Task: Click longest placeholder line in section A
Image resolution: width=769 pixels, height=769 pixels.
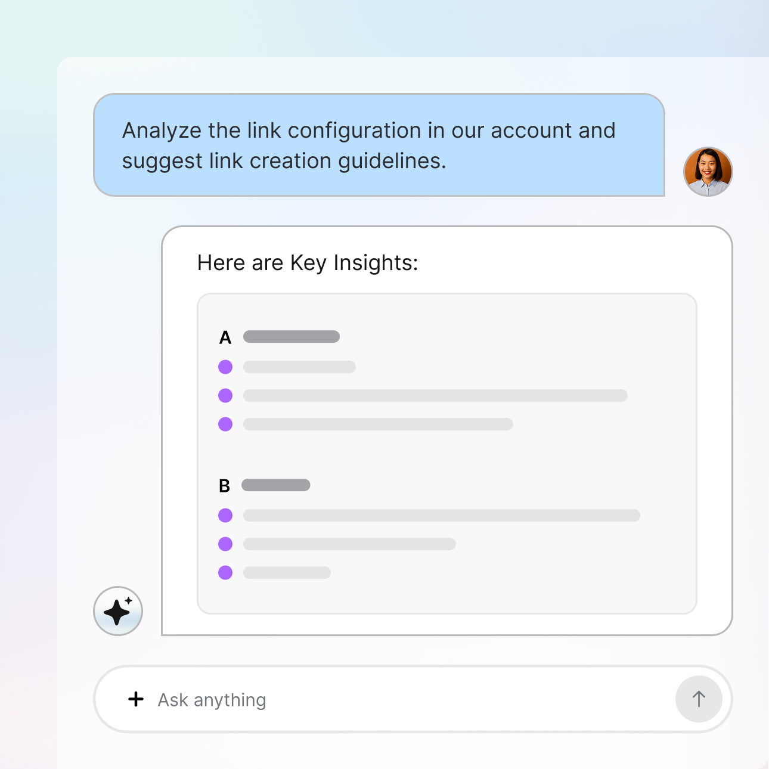Action: pos(435,396)
